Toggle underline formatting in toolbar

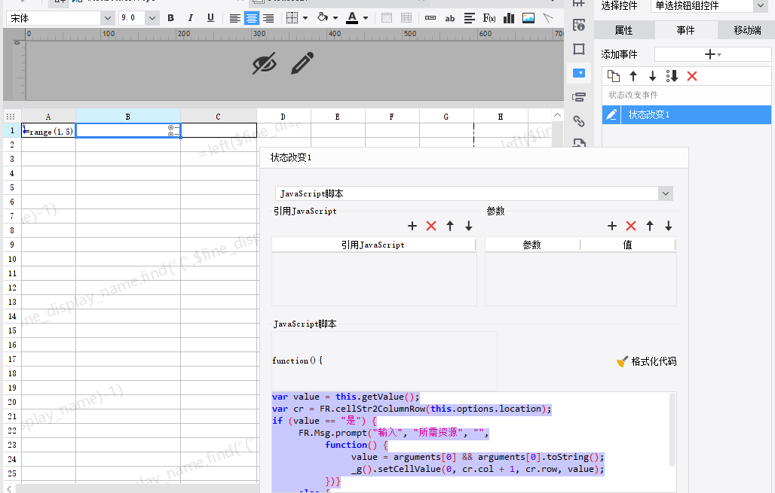point(210,18)
